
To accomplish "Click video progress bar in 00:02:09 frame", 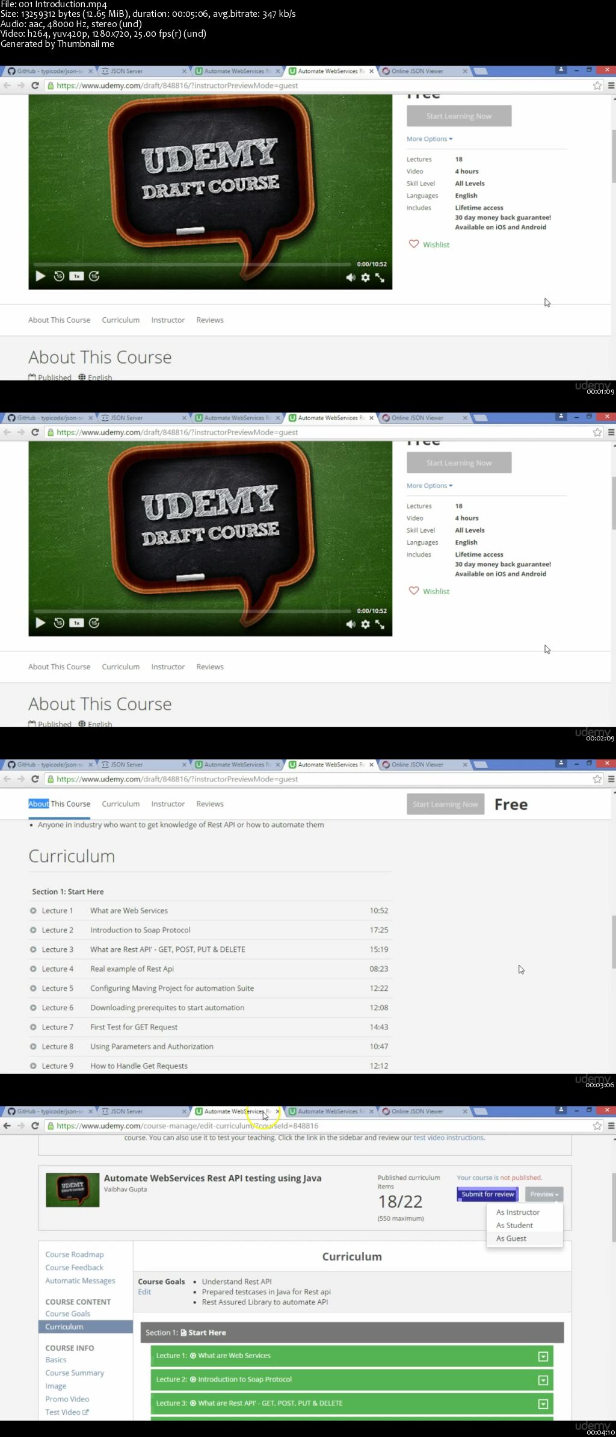I will point(192,611).
